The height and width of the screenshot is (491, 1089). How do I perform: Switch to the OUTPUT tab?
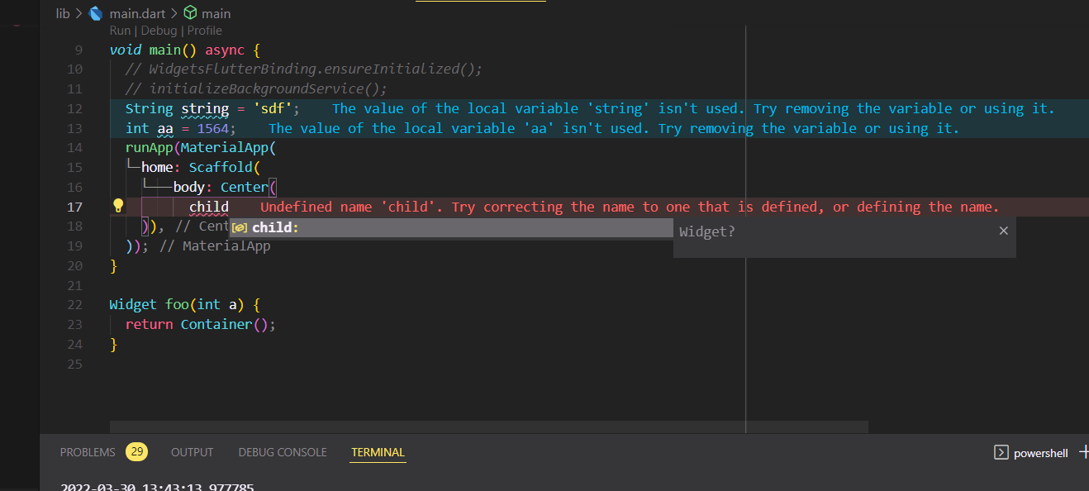point(192,452)
